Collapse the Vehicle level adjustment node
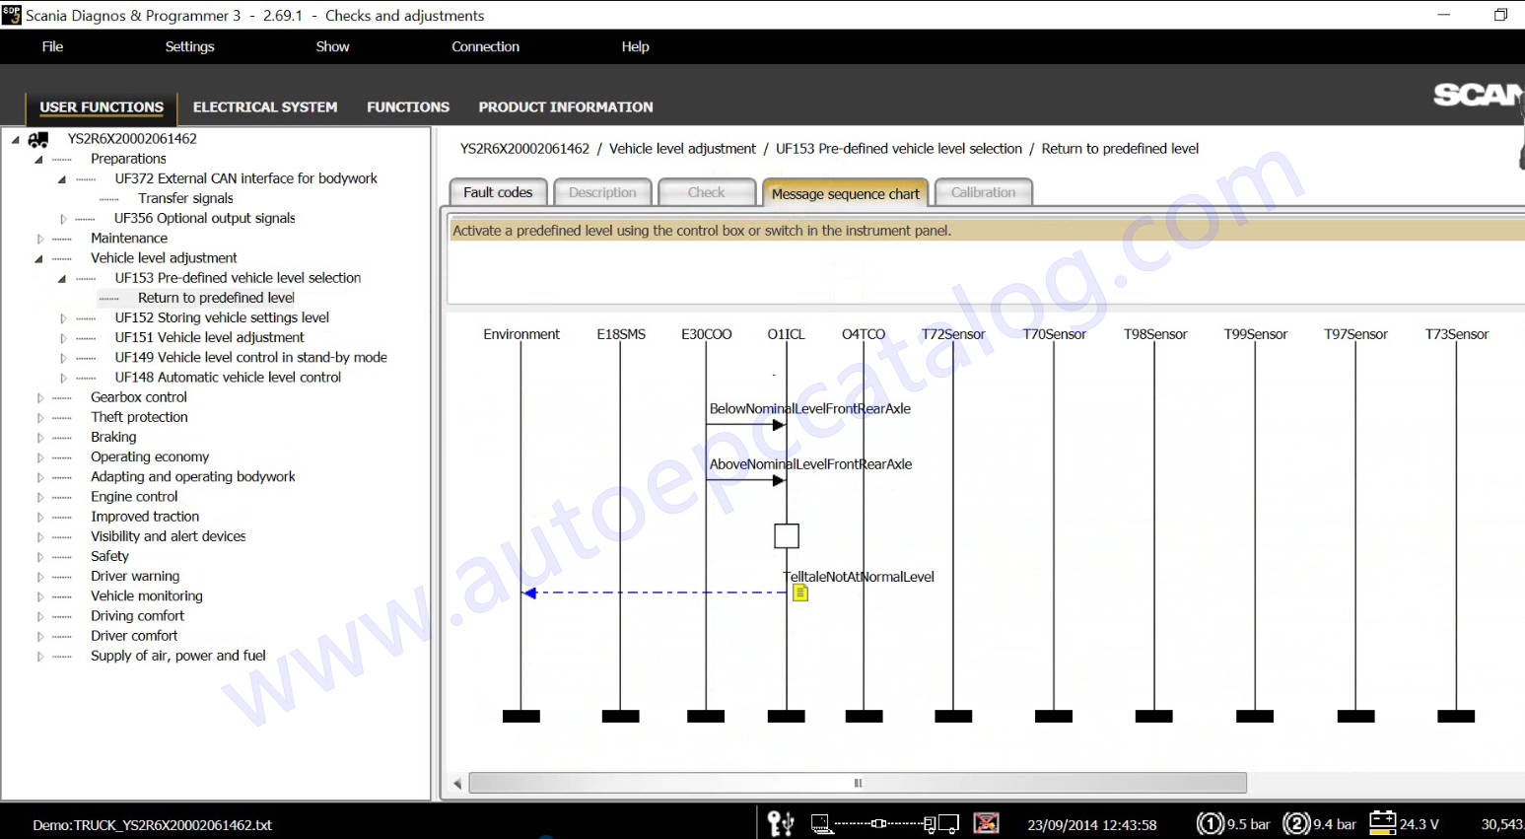 39,258
